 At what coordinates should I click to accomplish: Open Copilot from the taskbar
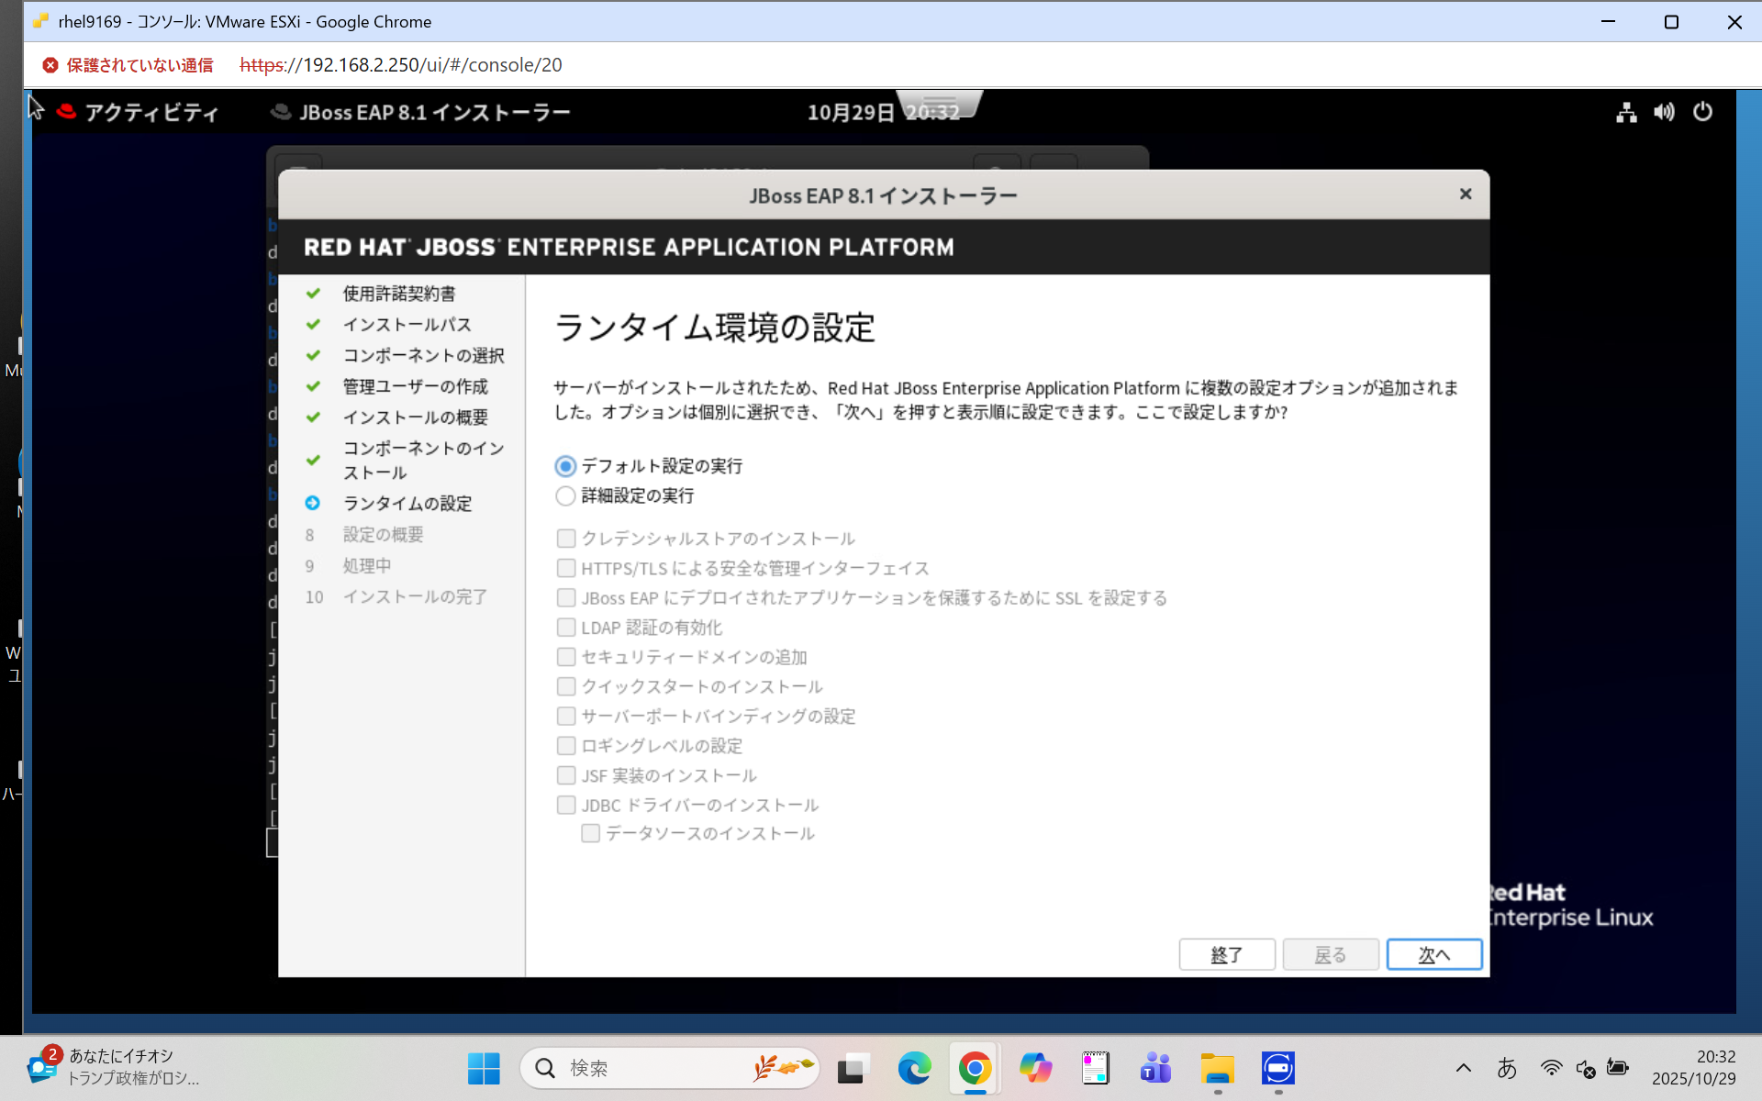pyautogui.click(x=1036, y=1068)
